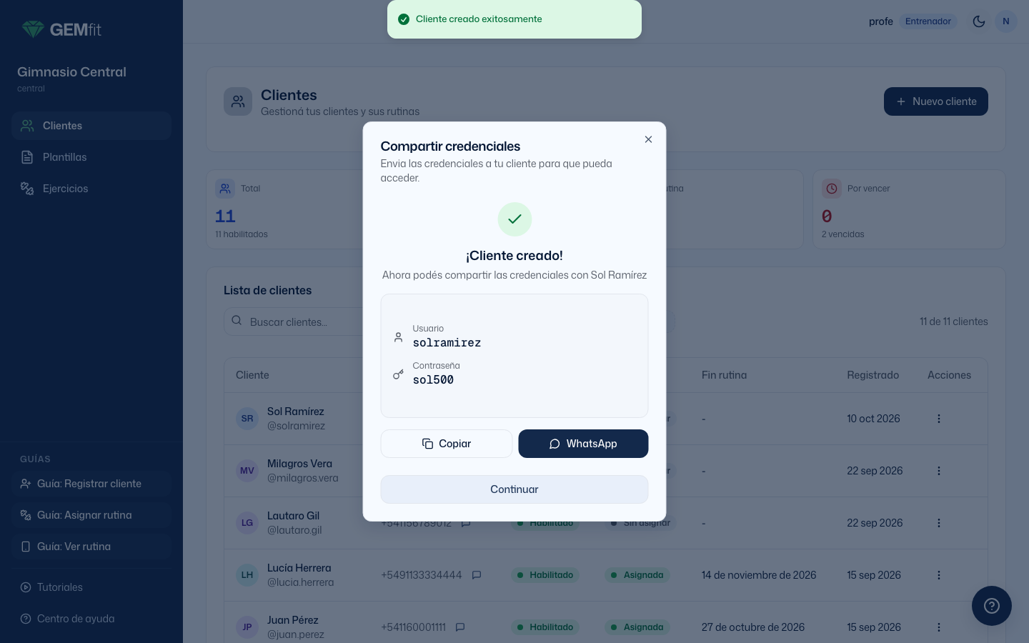Screen dimensions: 1029x643
Task: Open Guía: Asignar rutina
Action: click(91, 515)
